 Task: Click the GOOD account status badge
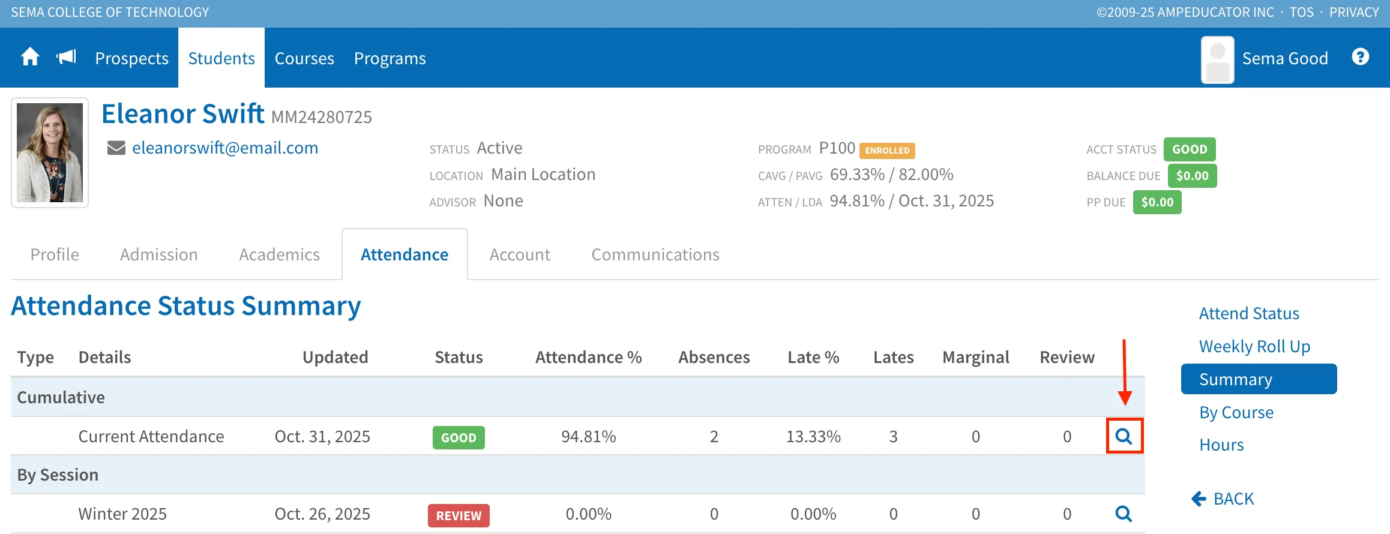tap(1190, 149)
